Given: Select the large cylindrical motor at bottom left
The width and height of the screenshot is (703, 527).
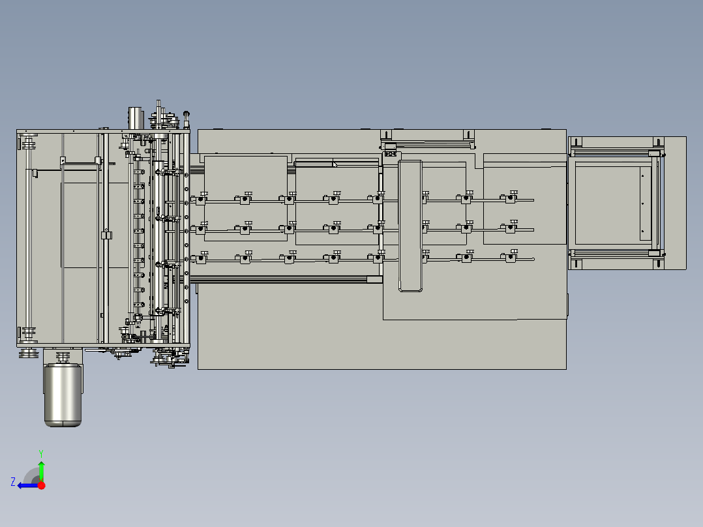Looking at the screenshot, I should click(x=63, y=395).
